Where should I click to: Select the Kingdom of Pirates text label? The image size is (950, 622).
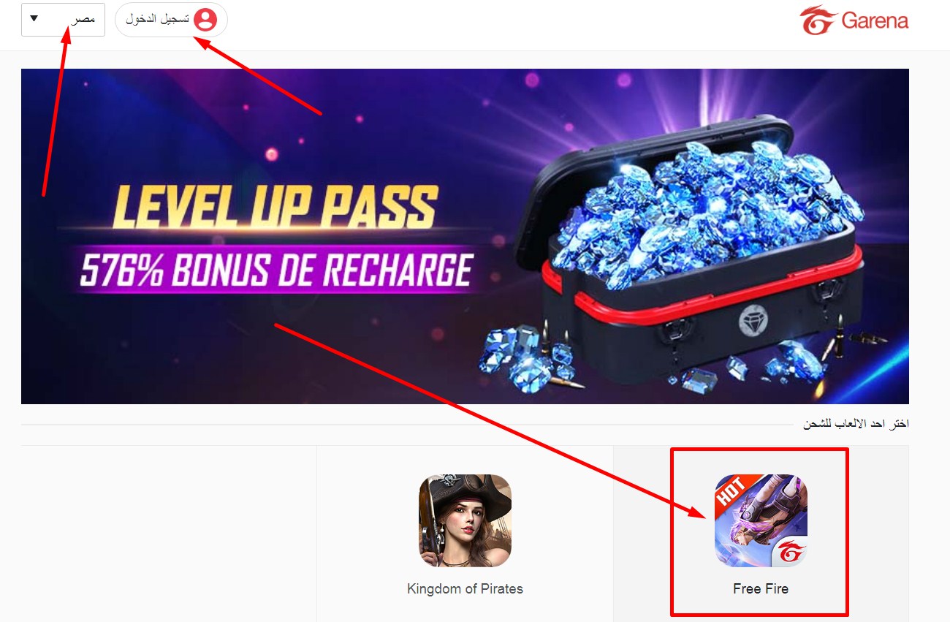pos(465,588)
